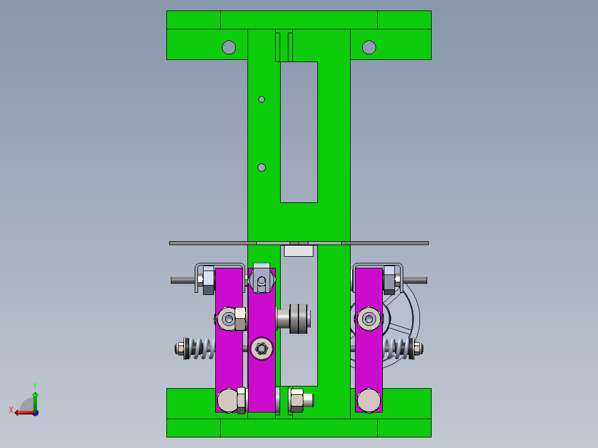This screenshot has width=598, height=448.
Task: Pick the small white block under gray plate
Action: click(298, 251)
